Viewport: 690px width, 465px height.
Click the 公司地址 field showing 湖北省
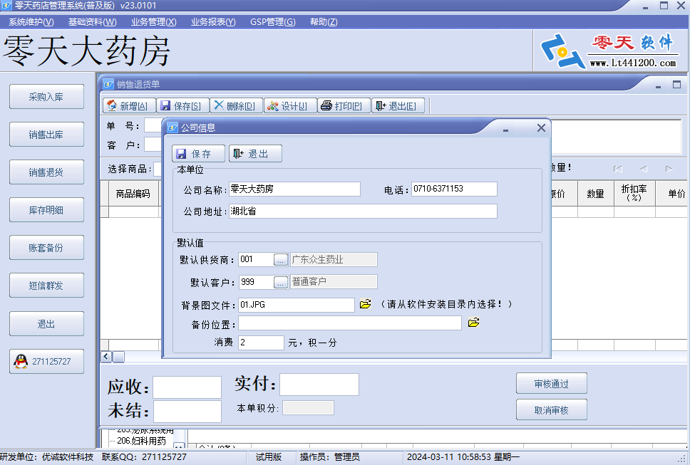pyautogui.click(x=363, y=211)
